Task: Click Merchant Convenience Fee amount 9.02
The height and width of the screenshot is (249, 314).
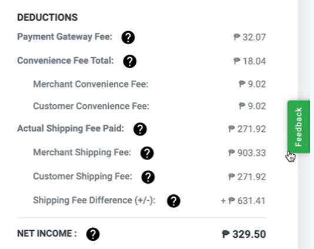Action: [x=252, y=84]
